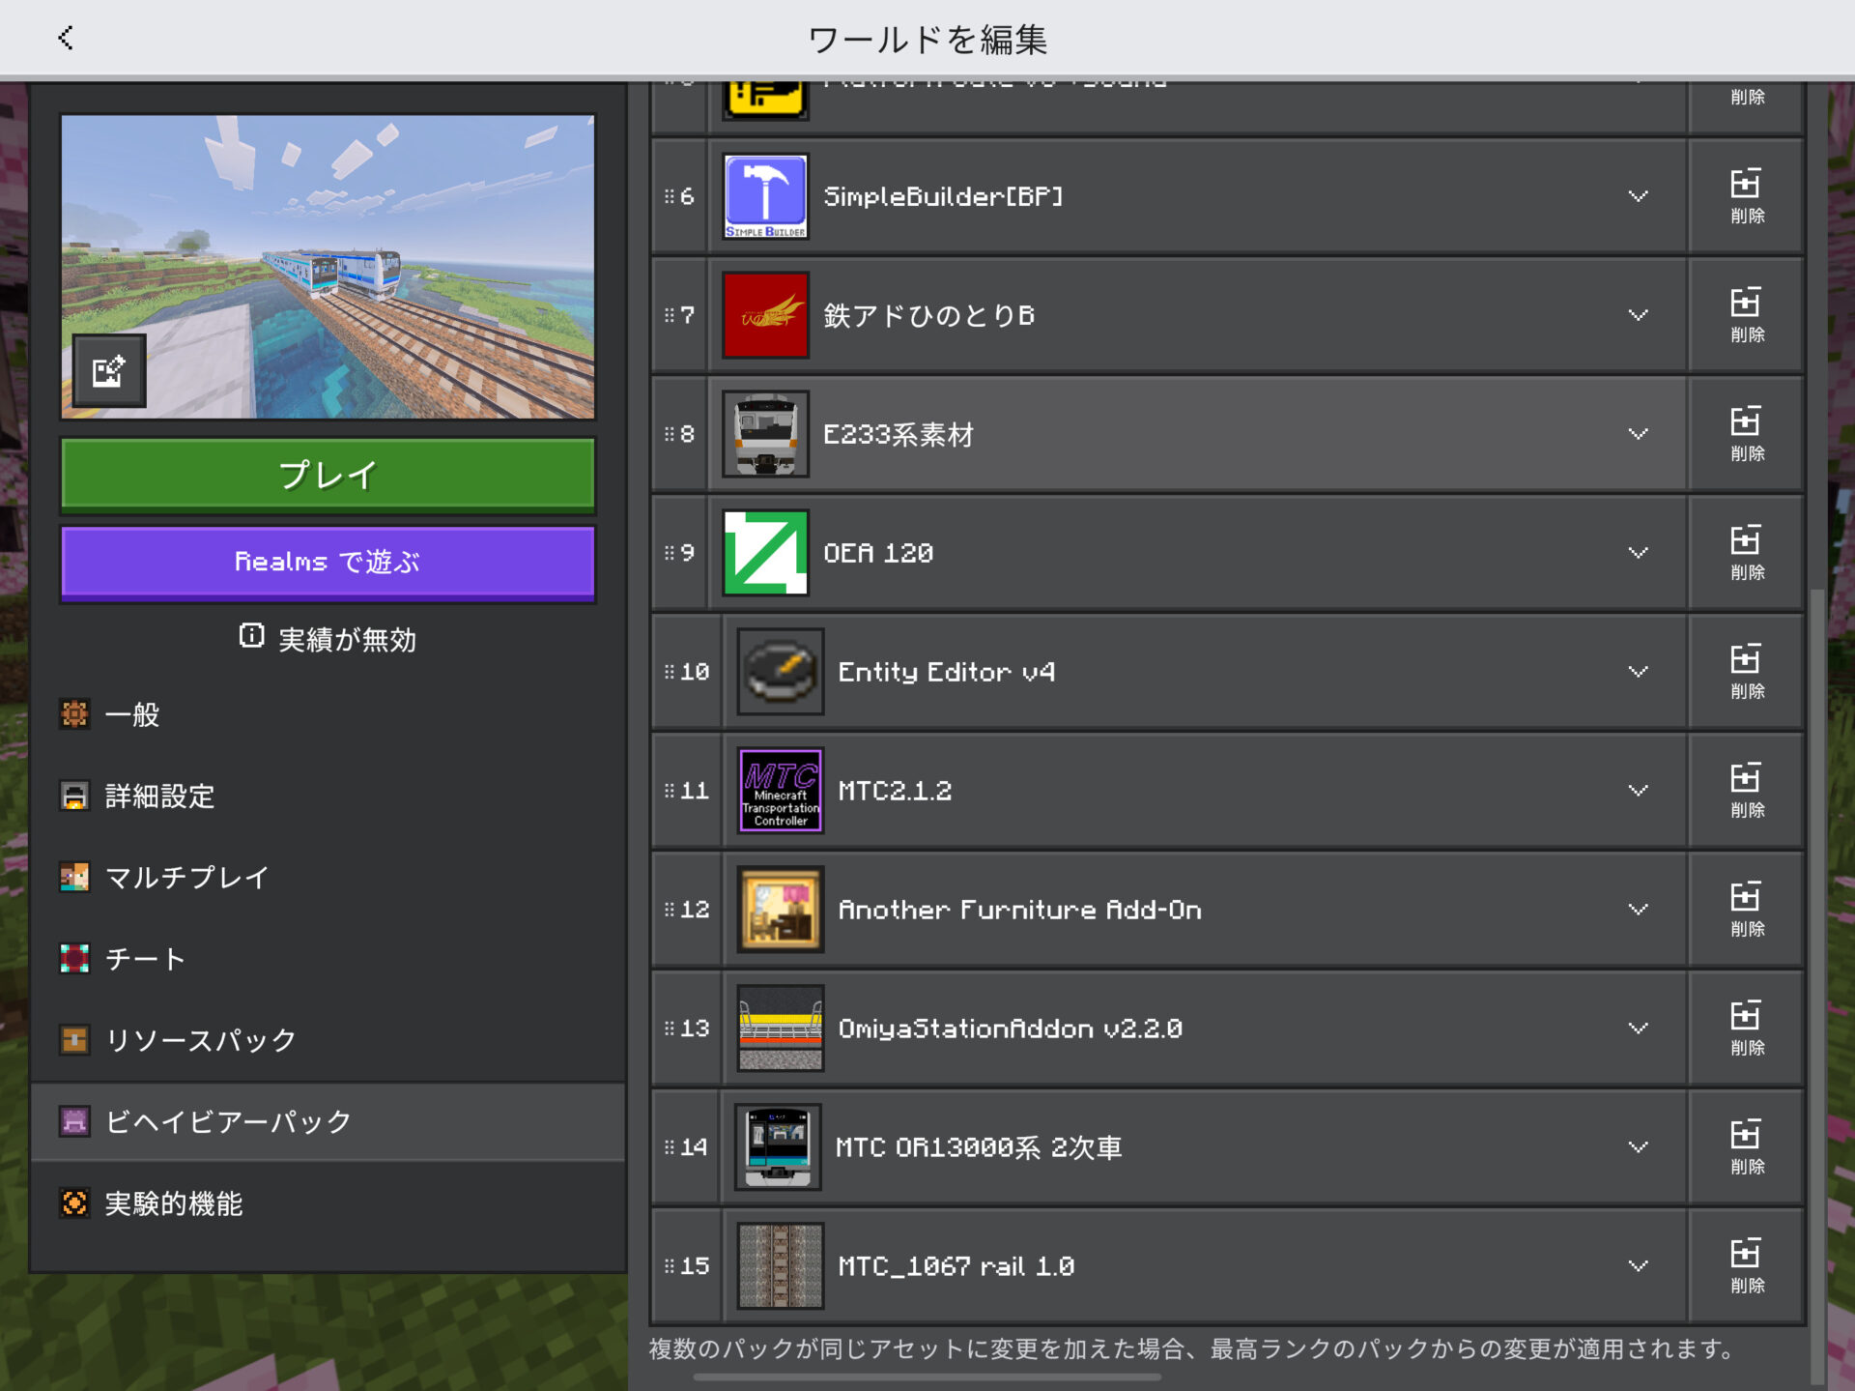
Task: Click the OEA 120 pack icon
Action: pos(765,553)
